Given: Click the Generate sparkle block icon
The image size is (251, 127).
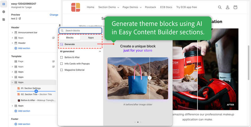Looking at the screenshot, I should (62, 44).
